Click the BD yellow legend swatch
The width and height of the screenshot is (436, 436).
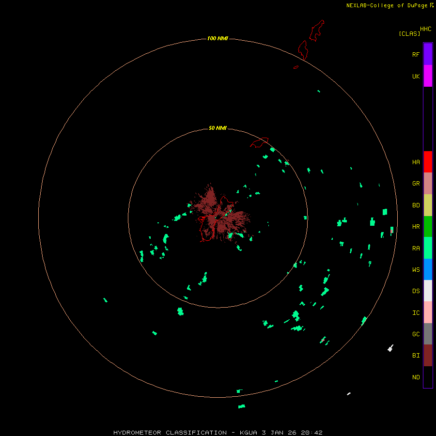[428, 205]
